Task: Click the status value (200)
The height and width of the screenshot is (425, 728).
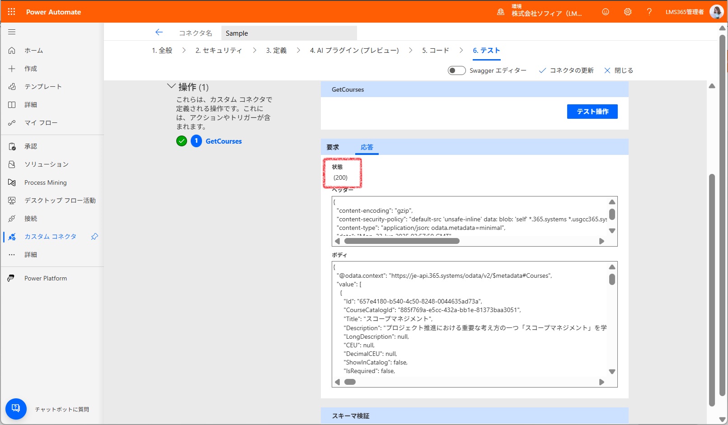Action: [340, 178]
